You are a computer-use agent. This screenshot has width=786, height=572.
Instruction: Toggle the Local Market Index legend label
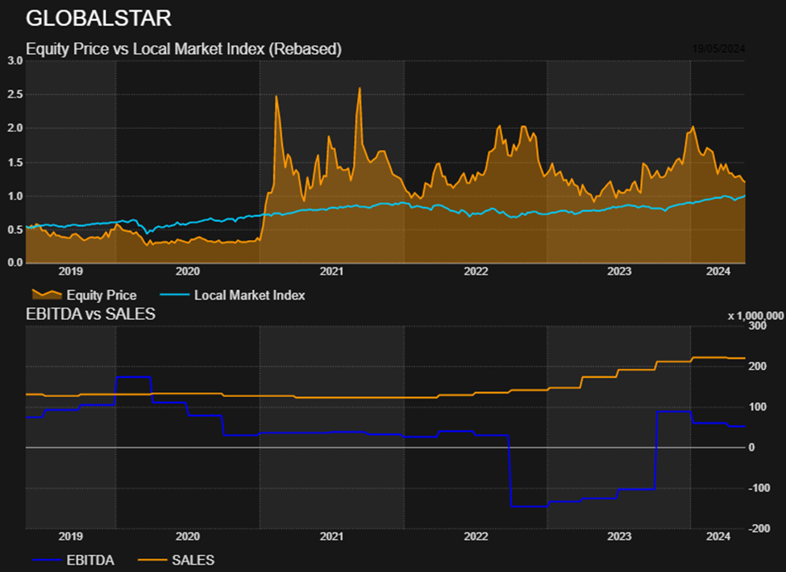point(250,296)
